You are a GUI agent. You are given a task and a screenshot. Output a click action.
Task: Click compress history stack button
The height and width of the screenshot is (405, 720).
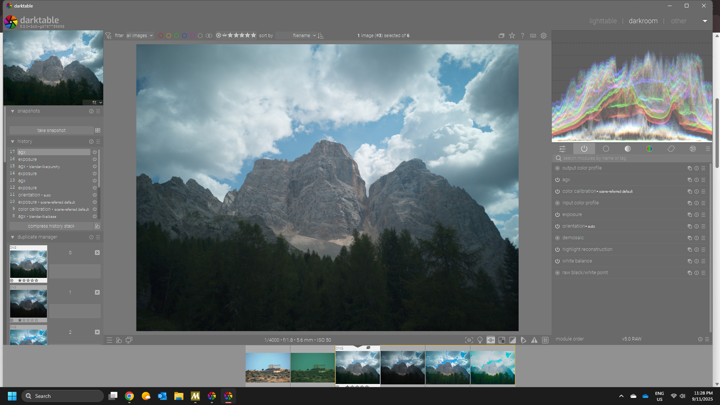click(x=51, y=226)
